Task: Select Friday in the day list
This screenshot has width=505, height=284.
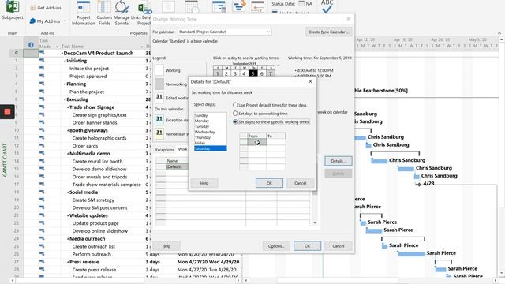Action: (x=211, y=143)
